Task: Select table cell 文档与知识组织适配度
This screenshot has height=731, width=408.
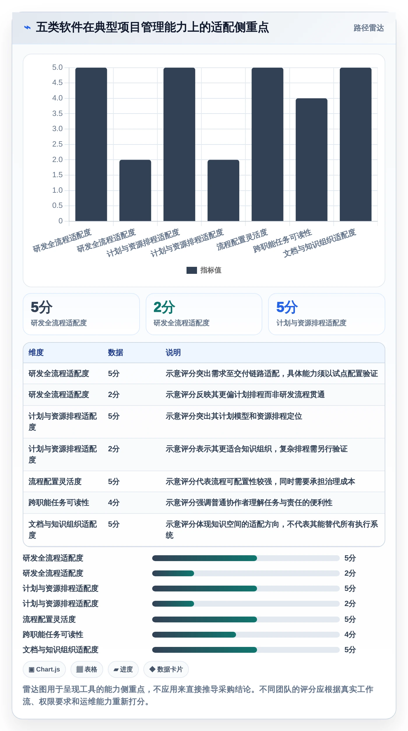Action: (x=63, y=530)
